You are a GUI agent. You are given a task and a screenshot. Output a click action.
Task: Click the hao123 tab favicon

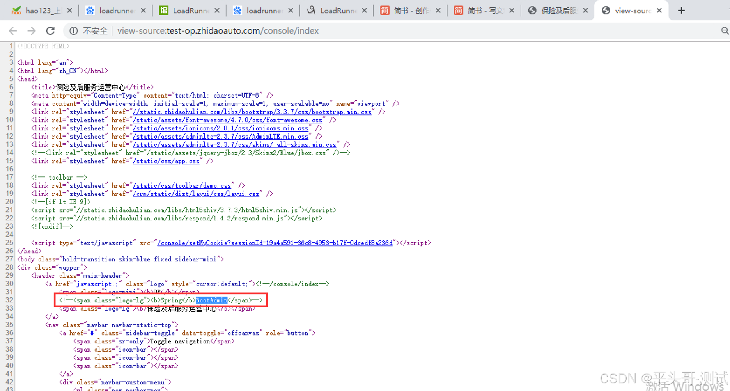pyautogui.click(x=16, y=11)
